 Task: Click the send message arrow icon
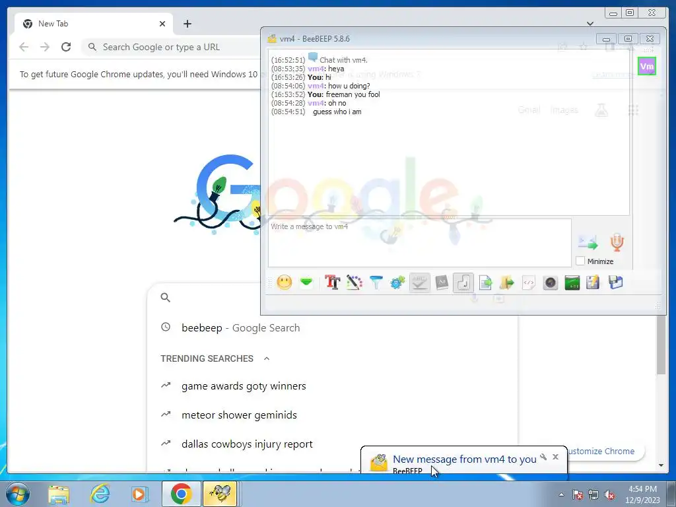click(x=588, y=243)
